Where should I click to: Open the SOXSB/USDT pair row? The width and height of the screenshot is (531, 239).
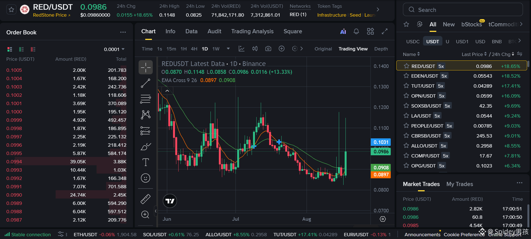pyautogui.click(x=462, y=106)
